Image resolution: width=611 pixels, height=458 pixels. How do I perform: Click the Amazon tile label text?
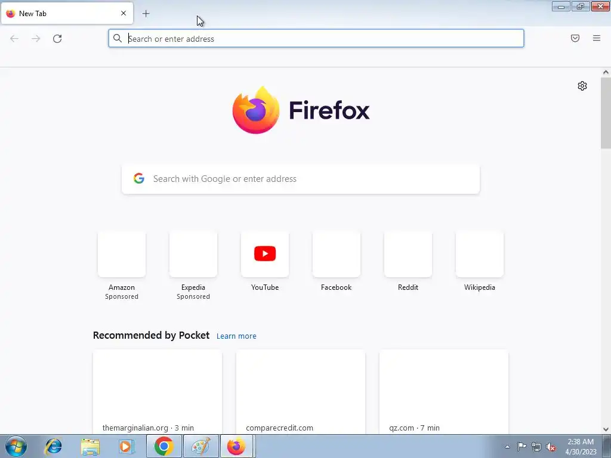(x=122, y=287)
